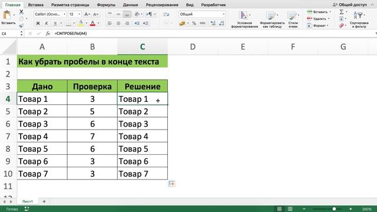
Task: Open the number format Общий dropdown
Action: 224,14
